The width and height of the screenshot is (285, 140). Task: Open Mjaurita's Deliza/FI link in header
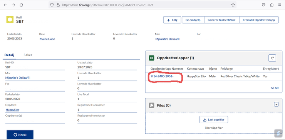click(x=168, y=39)
